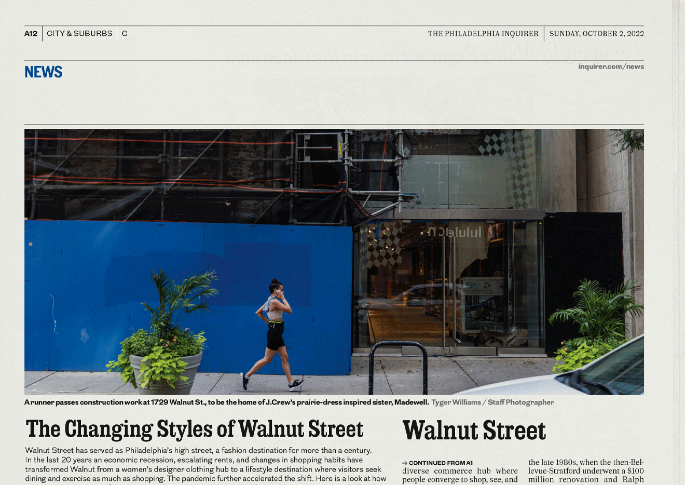This screenshot has width=685, height=485.
Task: Click the CONTINUED FROM A1 jump label
Action: (441, 463)
